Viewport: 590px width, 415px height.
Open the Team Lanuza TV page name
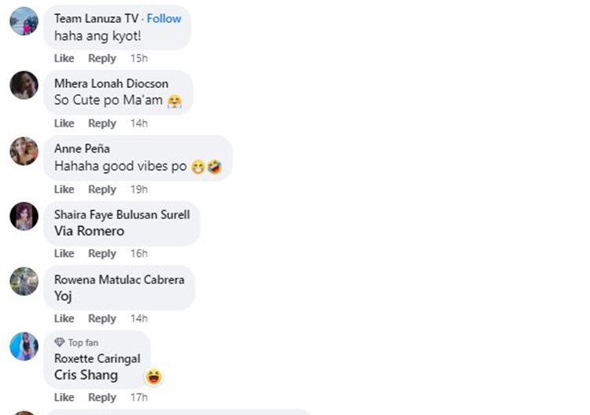(96, 19)
